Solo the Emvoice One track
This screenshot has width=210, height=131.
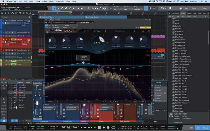point(9,21)
